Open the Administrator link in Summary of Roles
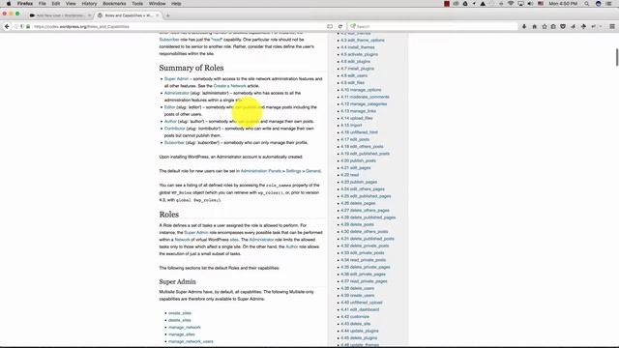619x348 pixels. click(x=176, y=93)
